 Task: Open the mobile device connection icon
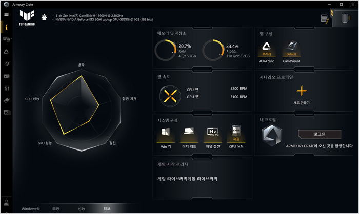point(346,18)
